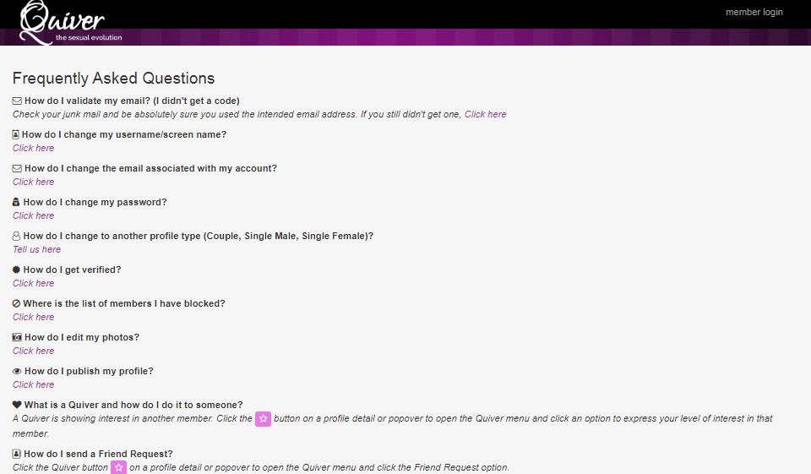Open 'Click here' under change password question
The height and width of the screenshot is (474, 811).
[33, 215]
